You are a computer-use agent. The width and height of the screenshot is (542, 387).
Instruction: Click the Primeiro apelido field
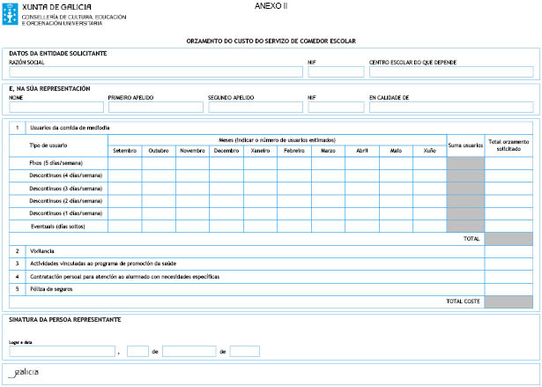tap(155, 107)
